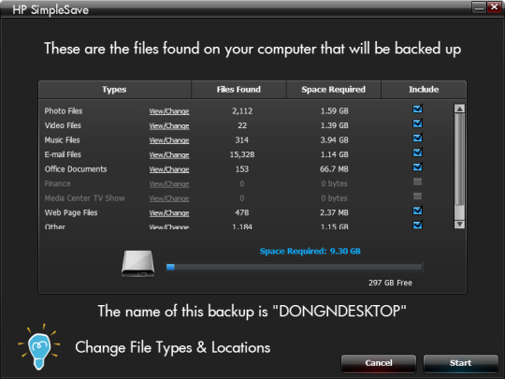Select the Video Files row label
This screenshot has width=505, height=379.
pos(63,125)
